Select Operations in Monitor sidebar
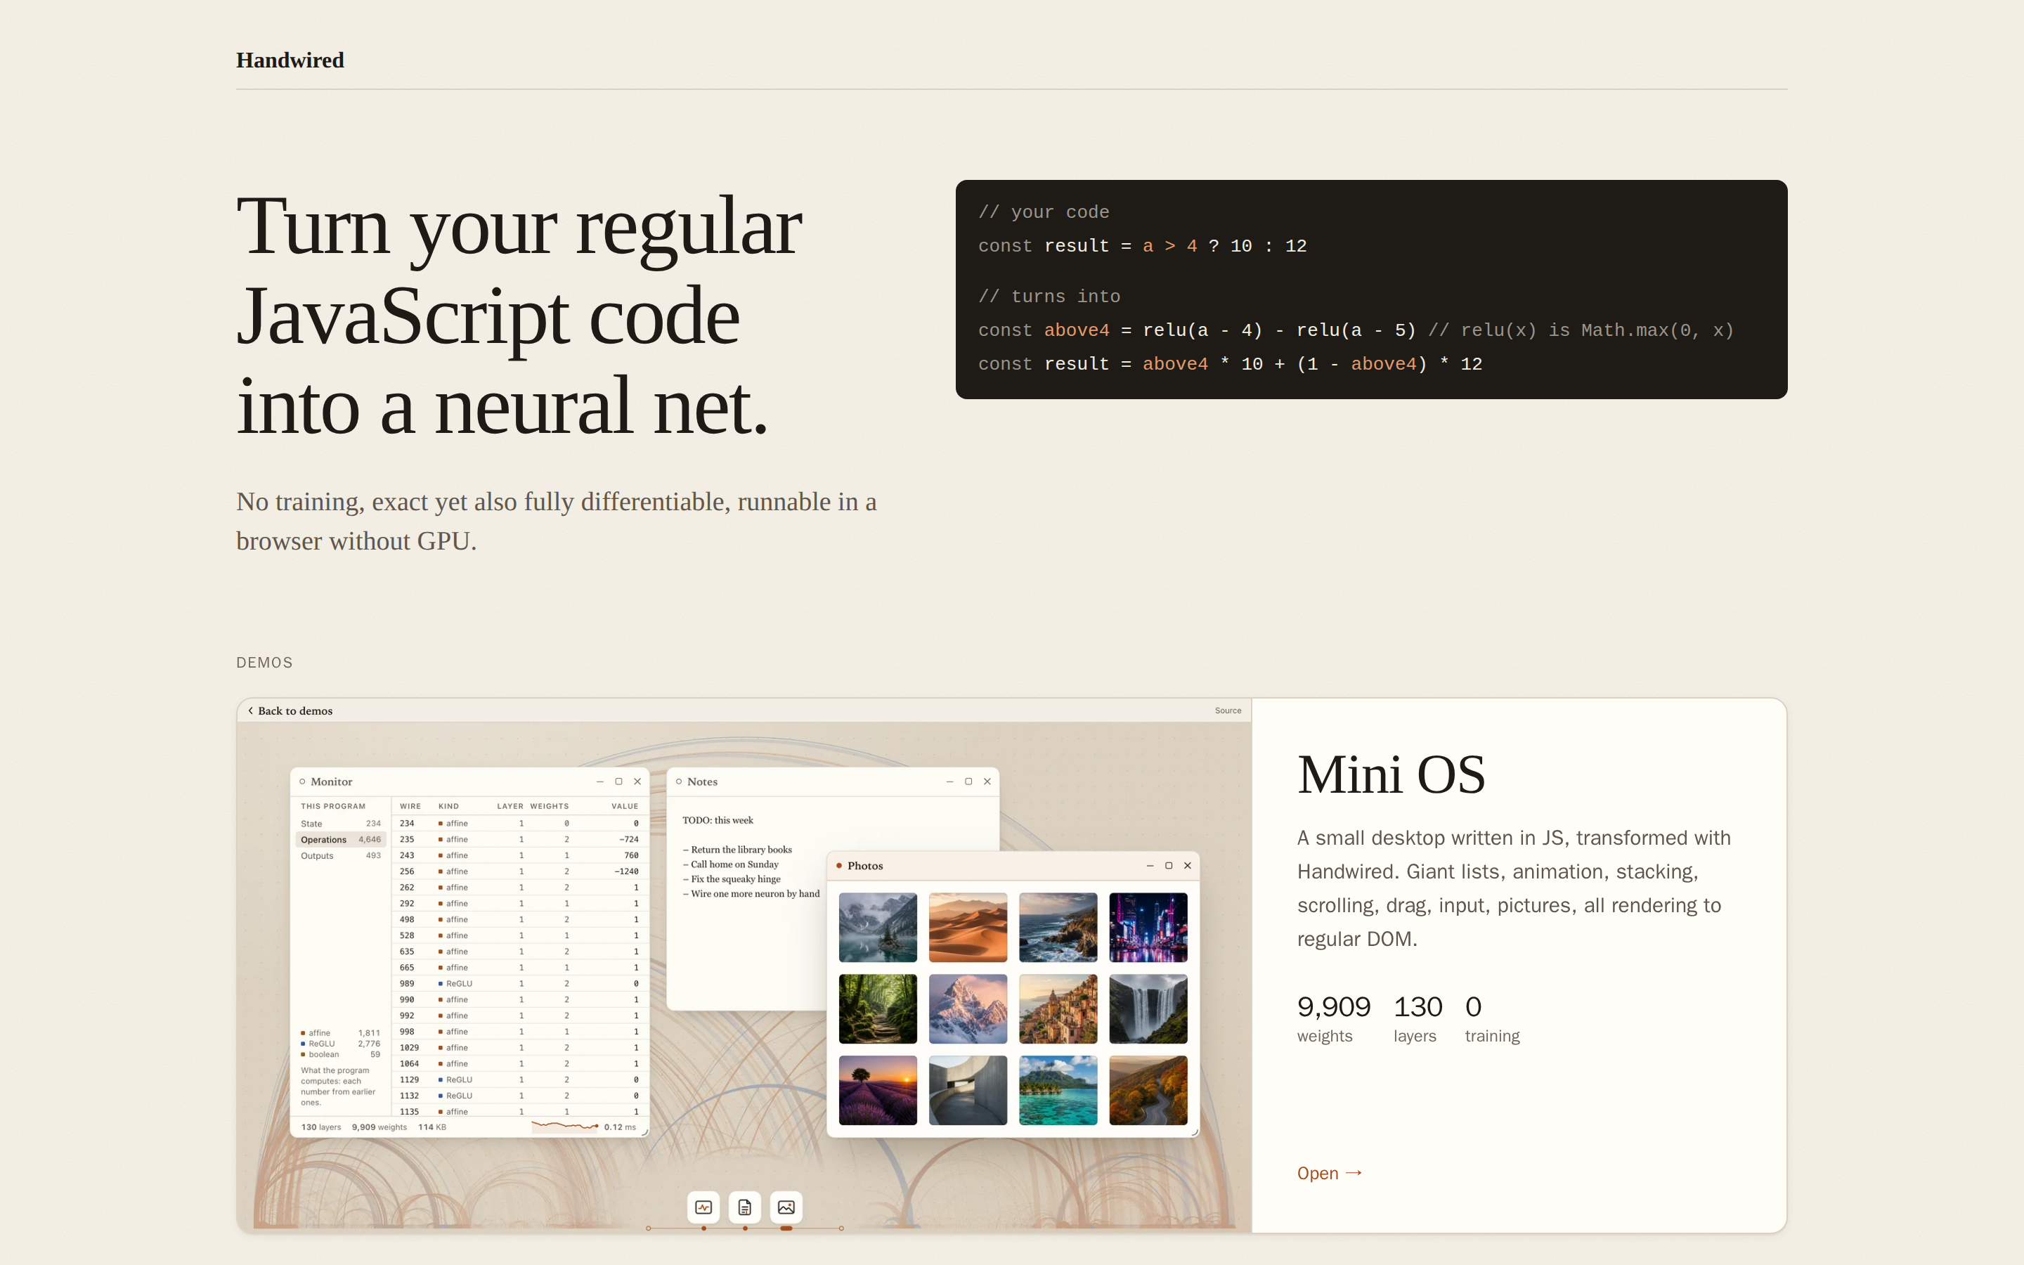Image resolution: width=2024 pixels, height=1265 pixels. coord(340,840)
